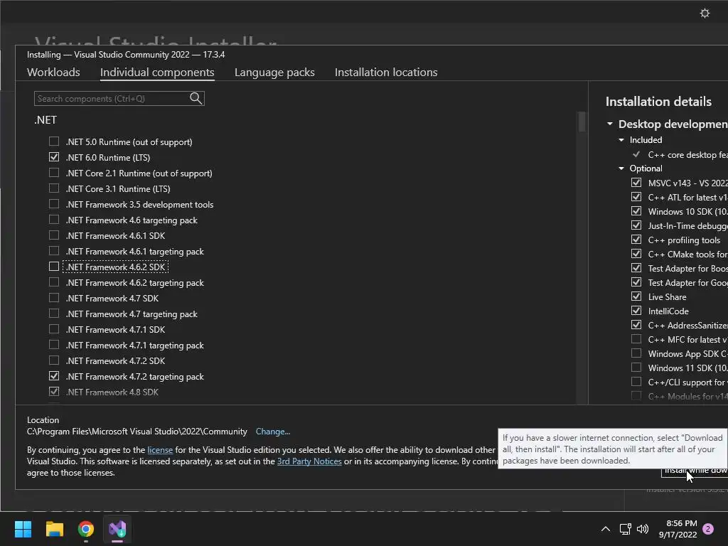Check .NET Core 2.1 Runtime checkbox
Image resolution: width=728 pixels, height=546 pixels.
pos(54,173)
